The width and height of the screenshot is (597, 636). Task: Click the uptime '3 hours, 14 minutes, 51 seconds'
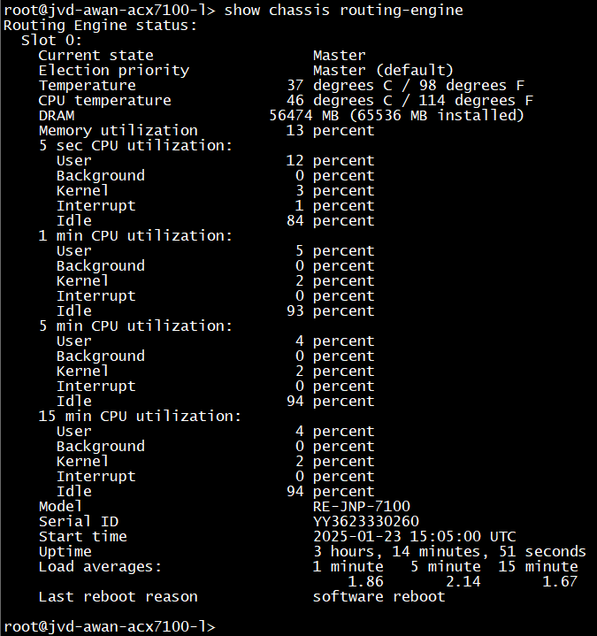click(x=449, y=551)
